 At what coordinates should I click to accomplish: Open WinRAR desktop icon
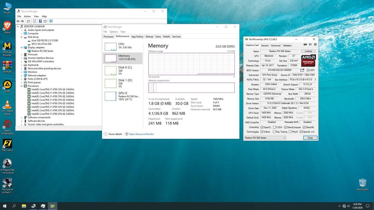pyautogui.click(x=7, y=67)
